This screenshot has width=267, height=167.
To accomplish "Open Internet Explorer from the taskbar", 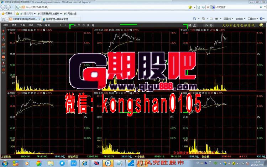I will [85, 163].
